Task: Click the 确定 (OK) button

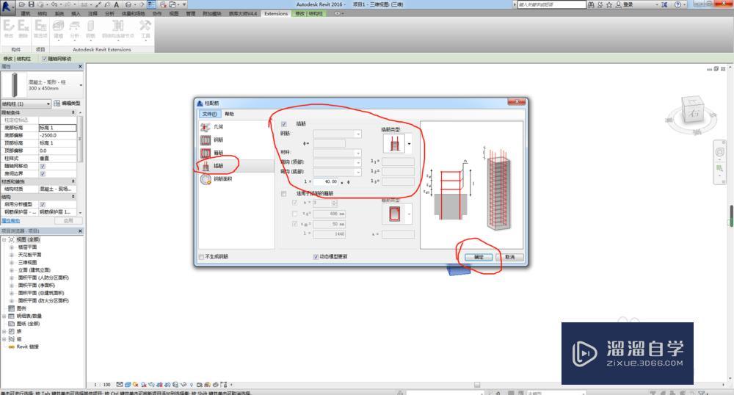Action: pos(479,258)
